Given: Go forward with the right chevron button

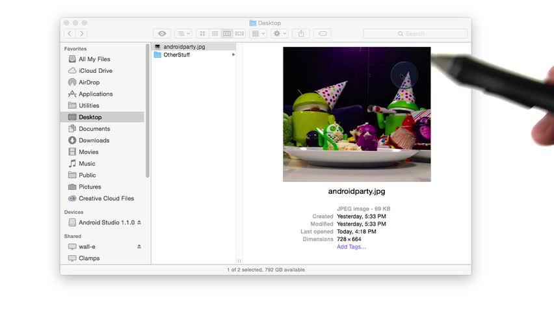Looking at the screenshot, I should coord(82,34).
